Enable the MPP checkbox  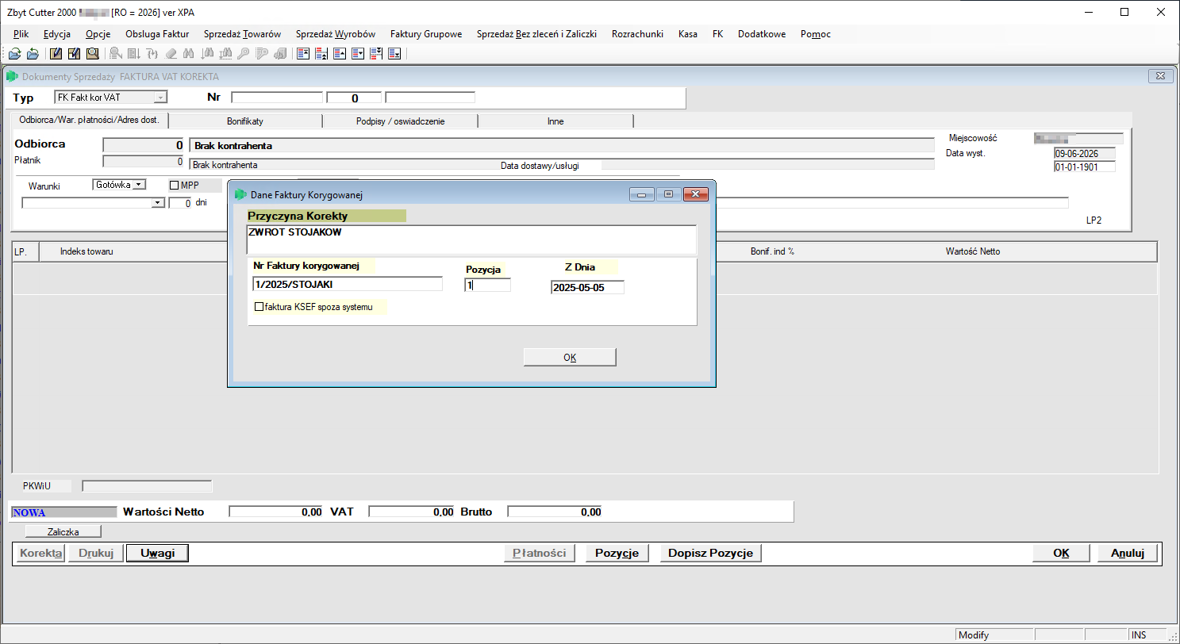coord(175,186)
